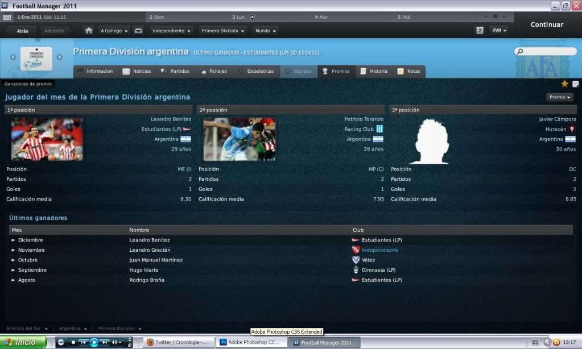
Task: Switch to the Noticias tab
Action: [x=137, y=71]
